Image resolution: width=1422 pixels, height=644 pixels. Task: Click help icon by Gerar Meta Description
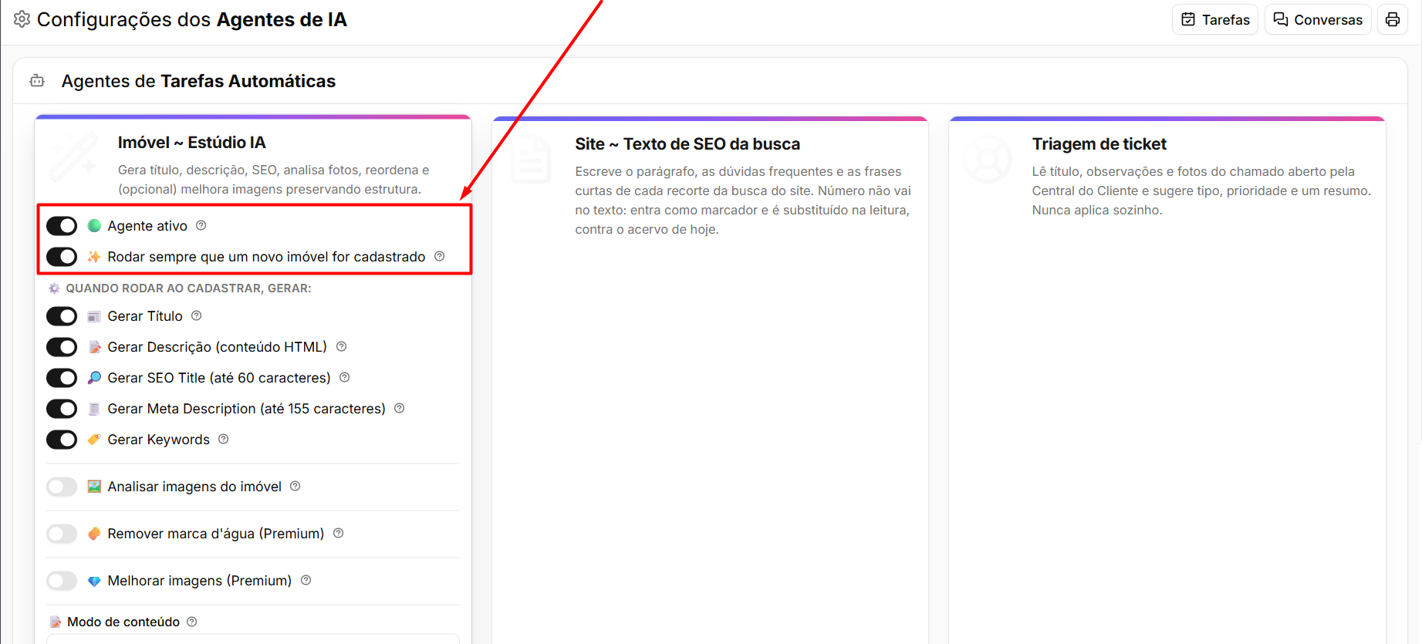click(400, 408)
